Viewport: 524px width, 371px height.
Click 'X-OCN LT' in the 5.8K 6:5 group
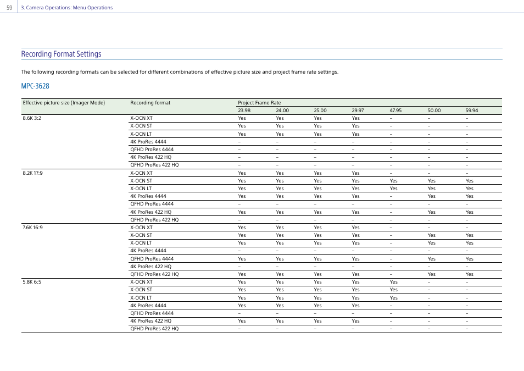(x=141, y=298)
